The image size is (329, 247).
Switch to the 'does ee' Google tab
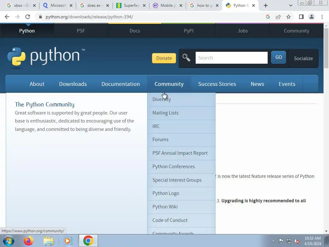point(94,5)
